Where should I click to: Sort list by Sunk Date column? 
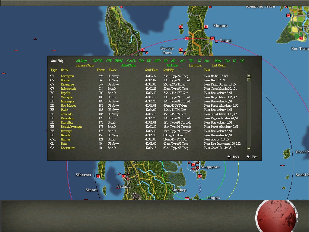[151, 70]
